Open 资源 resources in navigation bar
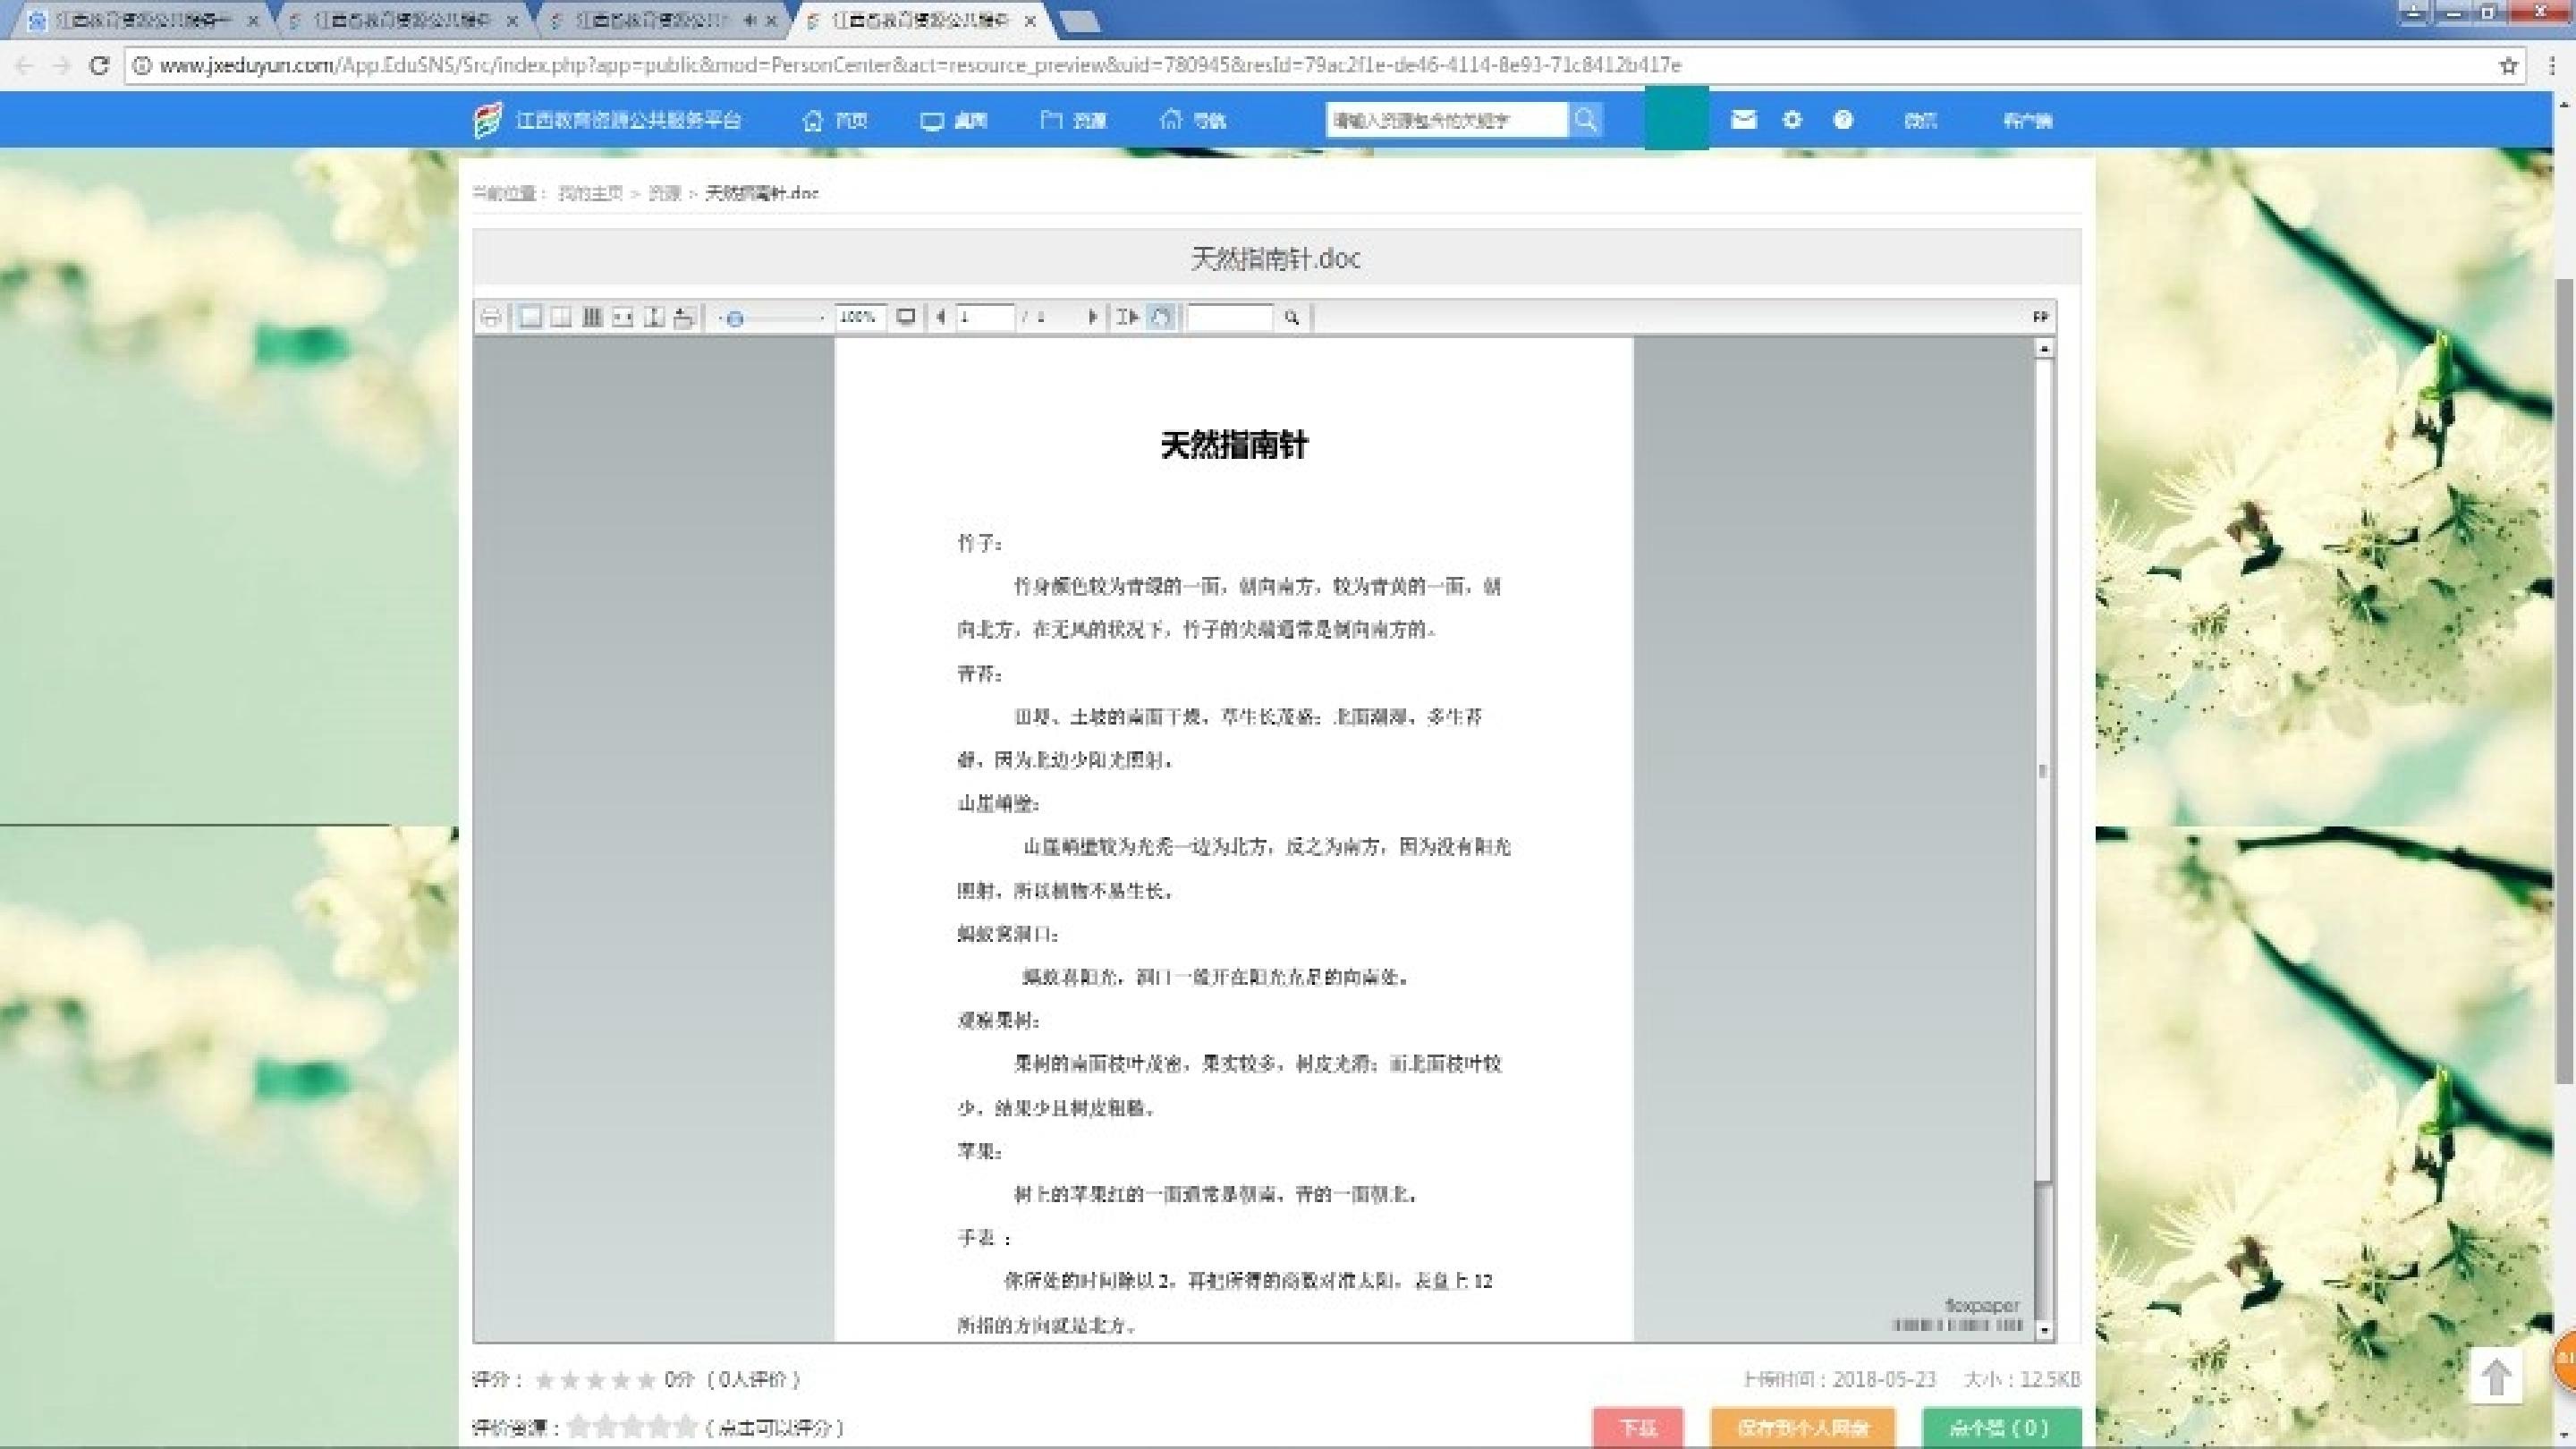The image size is (2576, 1449). click(1074, 120)
